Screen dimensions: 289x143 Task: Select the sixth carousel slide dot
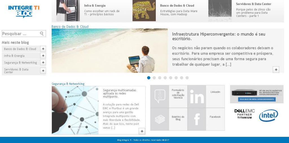(x=176, y=78)
